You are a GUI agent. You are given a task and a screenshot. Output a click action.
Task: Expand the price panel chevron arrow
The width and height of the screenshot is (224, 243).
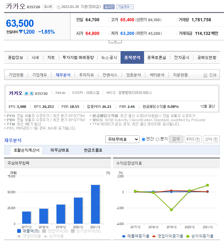(x=115, y=42)
